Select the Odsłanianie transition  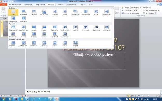tap(75, 12)
